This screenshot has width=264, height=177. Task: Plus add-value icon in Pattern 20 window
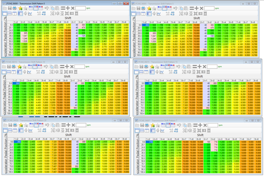(x=68, y=125)
